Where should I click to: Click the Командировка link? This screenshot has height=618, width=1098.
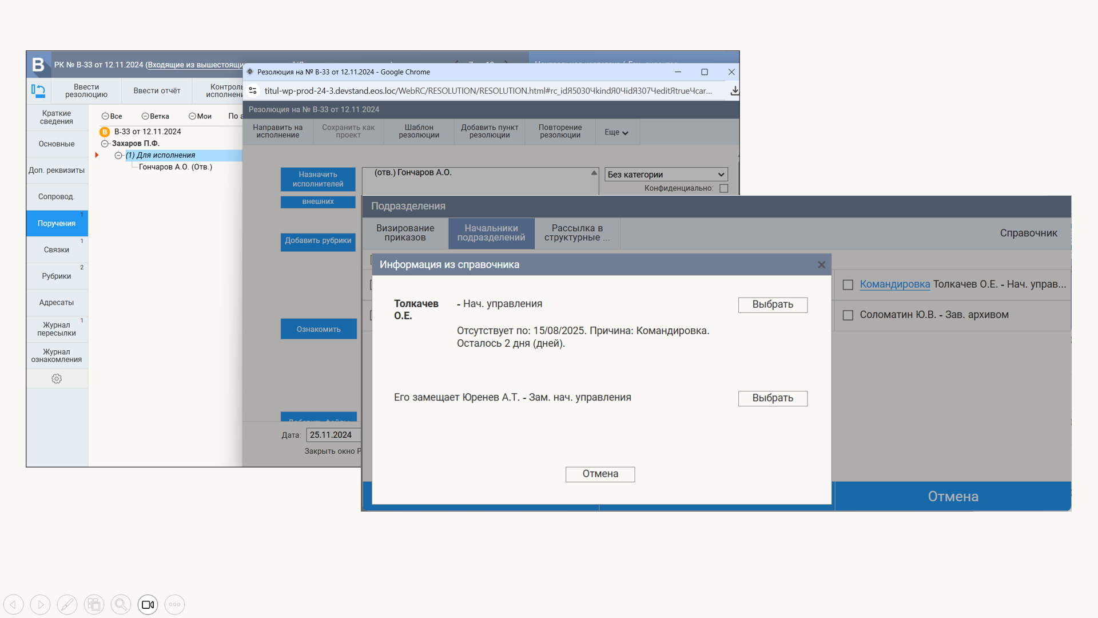pos(894,284)
